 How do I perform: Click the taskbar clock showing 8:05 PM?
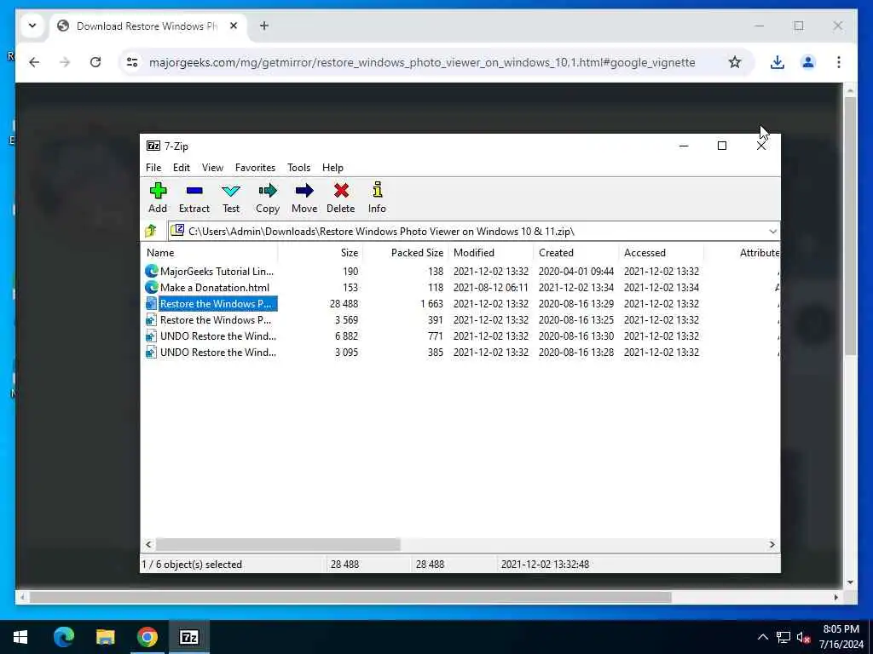click(841, 637)
